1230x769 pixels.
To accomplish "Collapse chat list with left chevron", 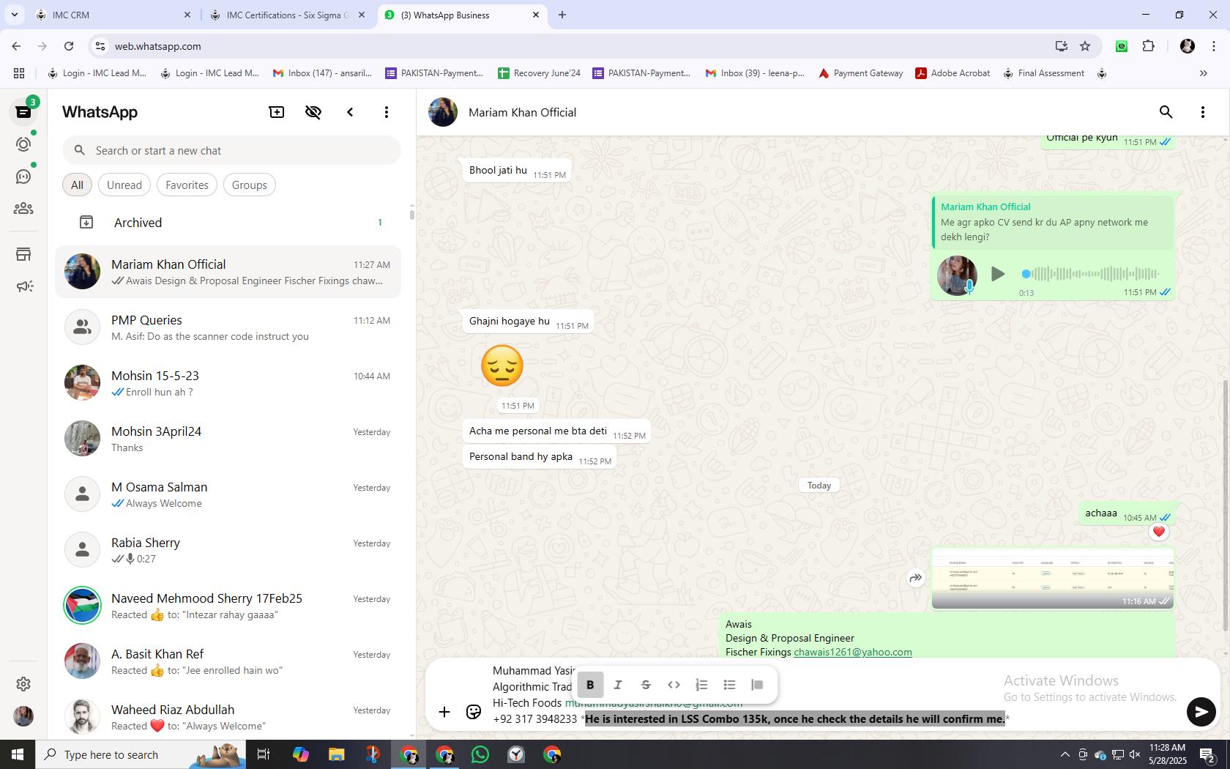I will [350, 112].
